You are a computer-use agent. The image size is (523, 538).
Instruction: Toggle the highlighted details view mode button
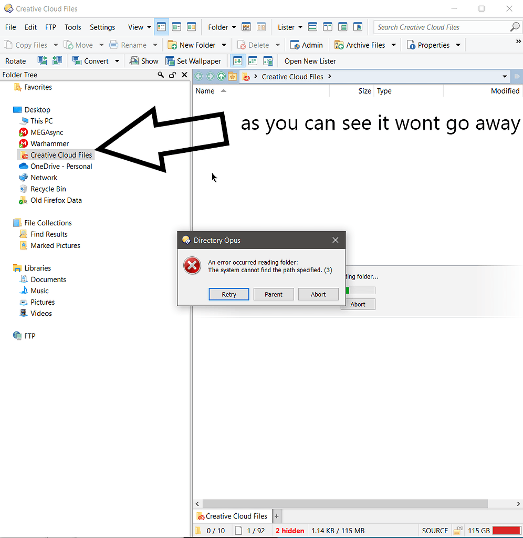[x=162, y=27]
